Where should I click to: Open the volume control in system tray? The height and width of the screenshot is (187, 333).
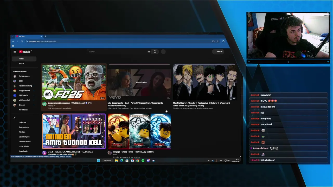[x=228, y=161]
